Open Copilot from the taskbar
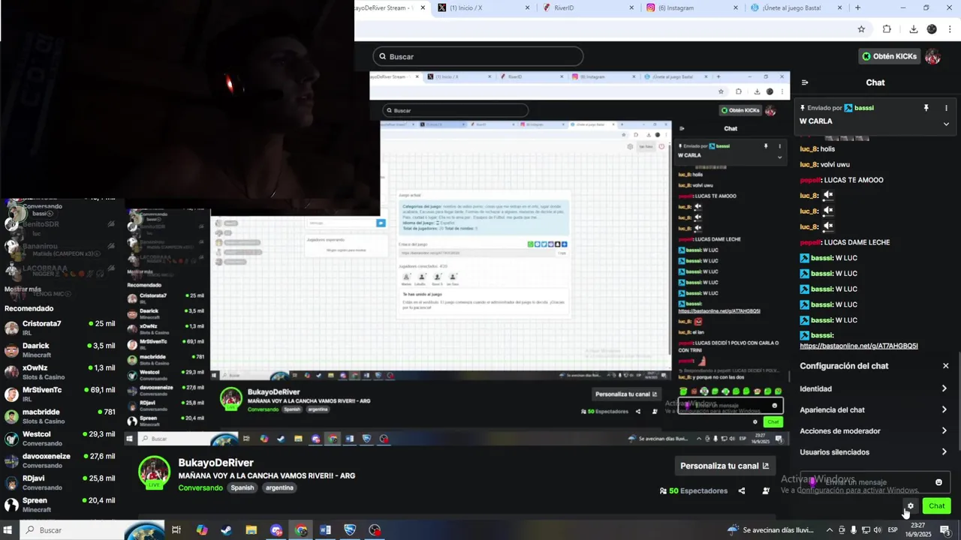961x540 pixels. (x=201, y=530)
